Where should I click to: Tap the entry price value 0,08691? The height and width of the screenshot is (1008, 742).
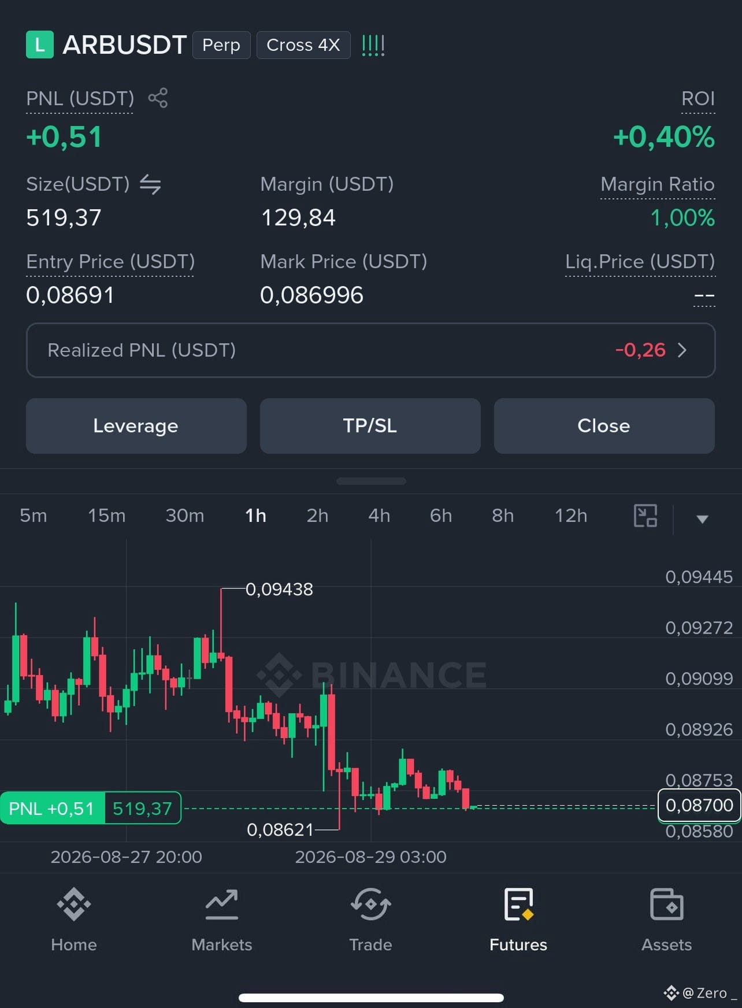click(x=70, y=295)
